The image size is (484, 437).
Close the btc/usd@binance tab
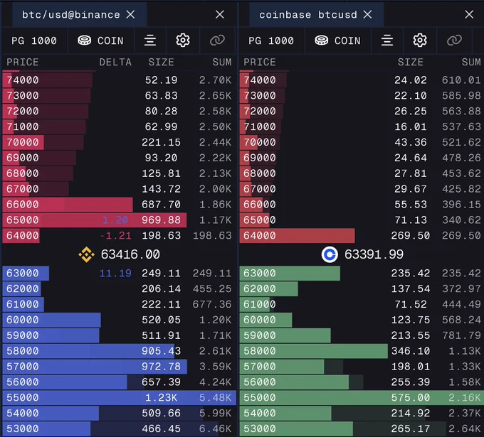coord(130,14)
